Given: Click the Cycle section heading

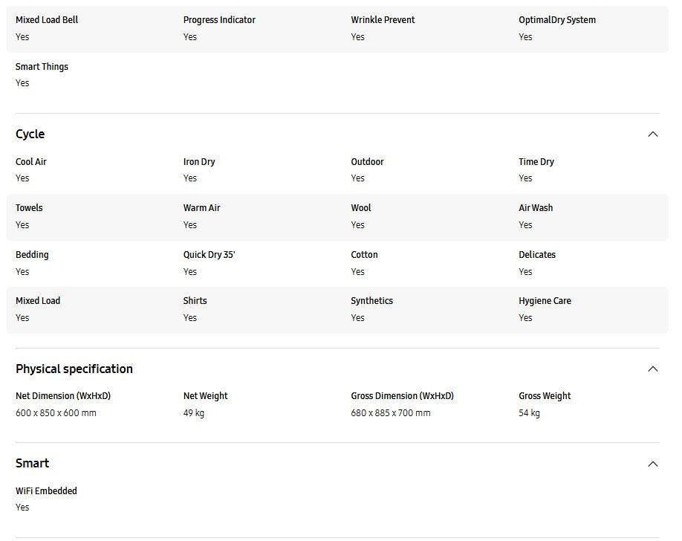Looking at the screenshot, I should 30,135.
